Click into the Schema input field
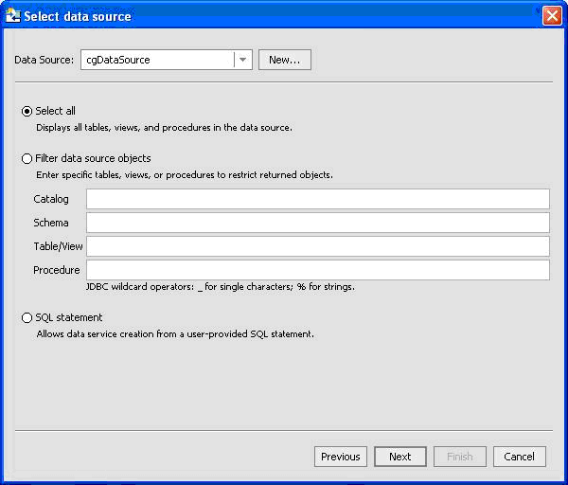Viewport: 568px width, 485px height. pos(318,223)
